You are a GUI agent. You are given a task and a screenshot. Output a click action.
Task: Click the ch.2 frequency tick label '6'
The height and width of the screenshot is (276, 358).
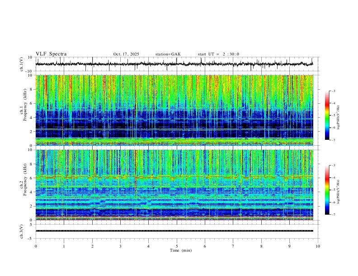[x=31, y=178]
